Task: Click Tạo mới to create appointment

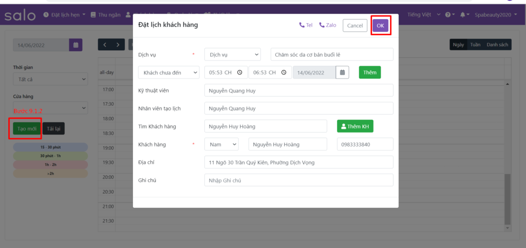Action: tap(27, 129)
